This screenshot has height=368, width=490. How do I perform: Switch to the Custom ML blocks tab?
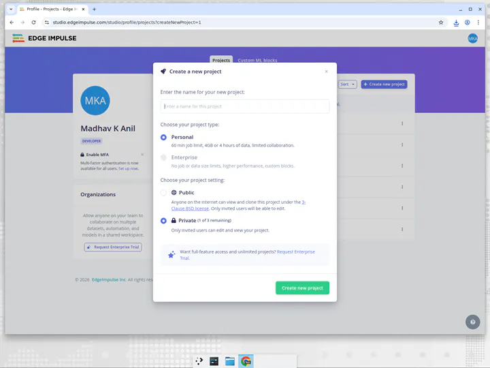click(257, 60)
